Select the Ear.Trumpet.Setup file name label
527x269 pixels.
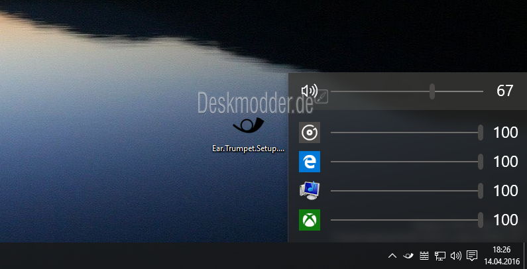(x=249, y=148)
